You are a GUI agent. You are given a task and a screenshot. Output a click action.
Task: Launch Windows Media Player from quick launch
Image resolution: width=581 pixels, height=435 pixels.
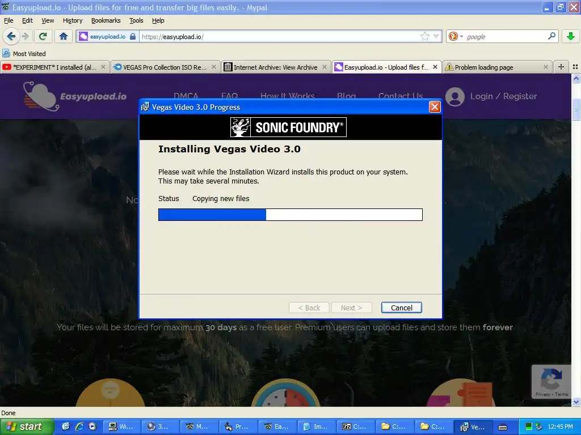point(92,427)
